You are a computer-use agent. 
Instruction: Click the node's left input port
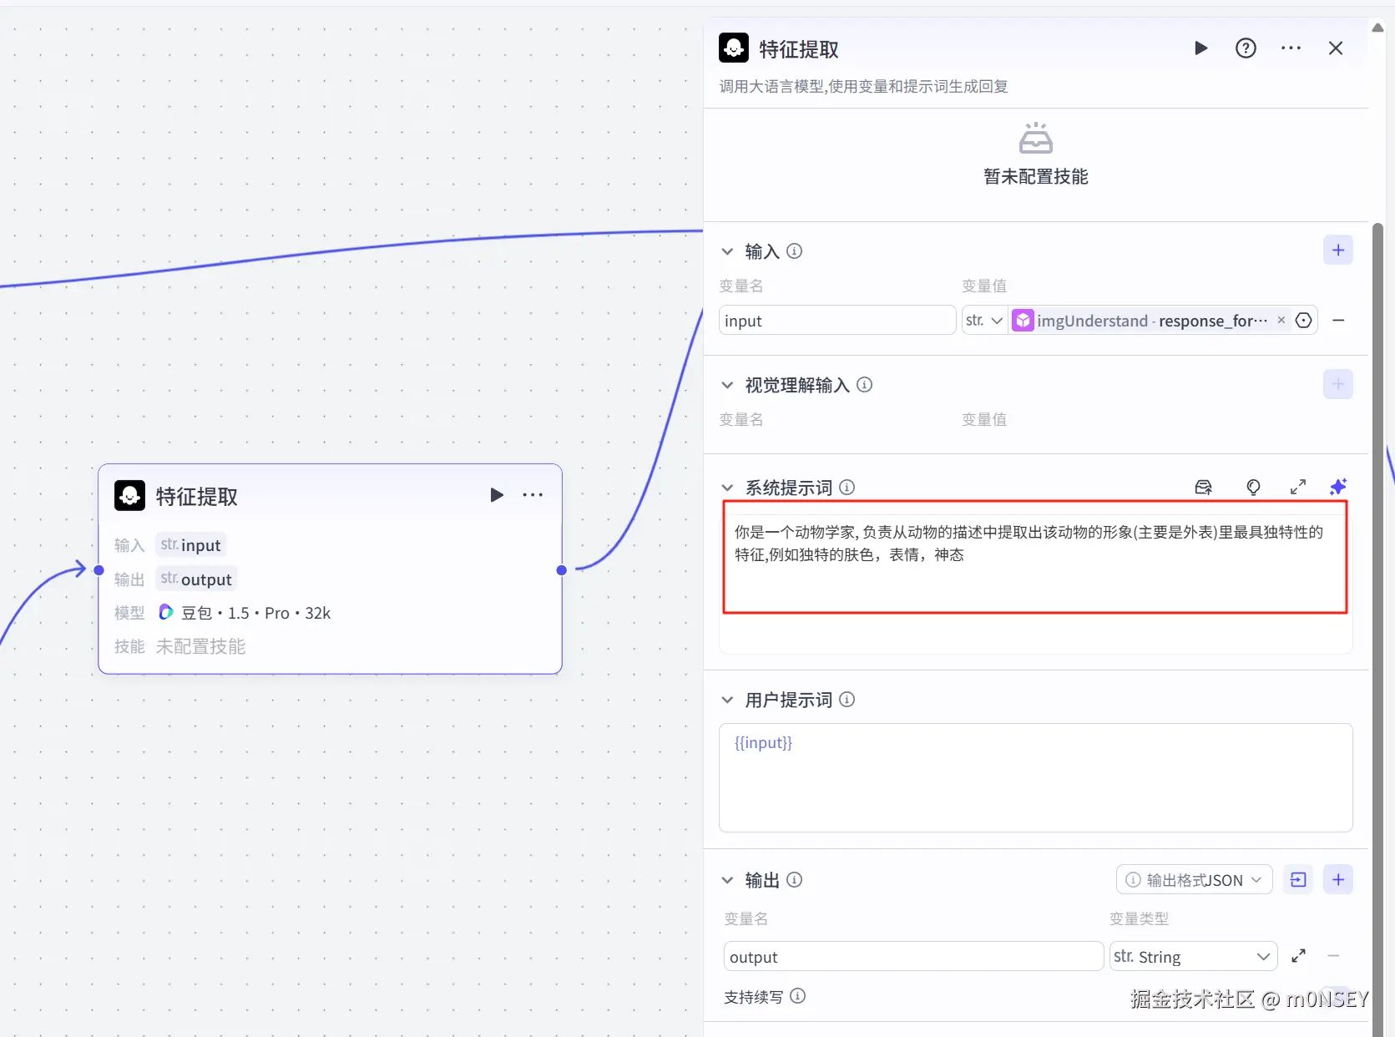[x=99, y=570]
